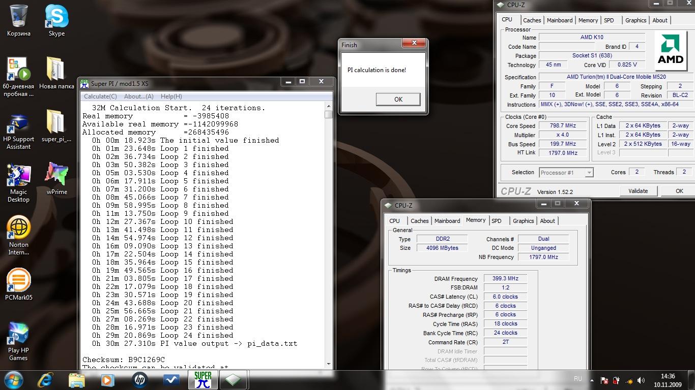Open Windows Media Player from taskbar
This screenshot has width=695, height=390.
click(x=107, y=380)
